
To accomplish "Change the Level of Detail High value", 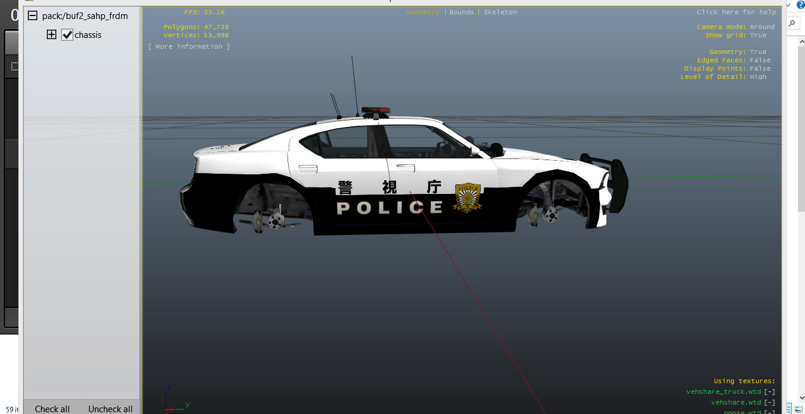I will pos(758,77).
